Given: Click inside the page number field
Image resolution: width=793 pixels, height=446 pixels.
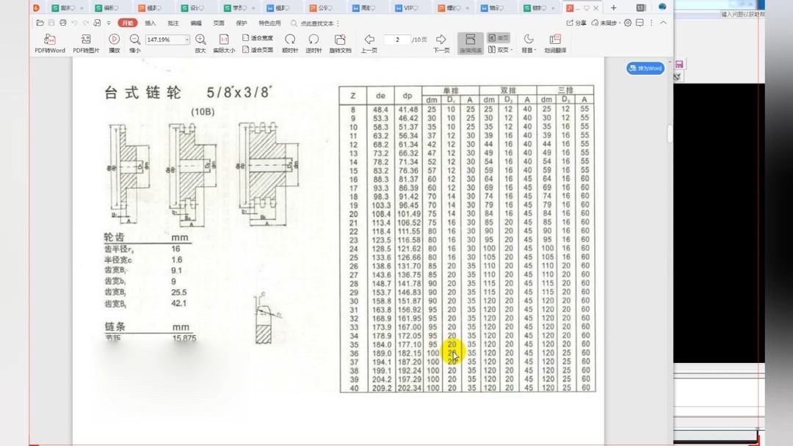Looking at the screenshot, I should 397,40.
